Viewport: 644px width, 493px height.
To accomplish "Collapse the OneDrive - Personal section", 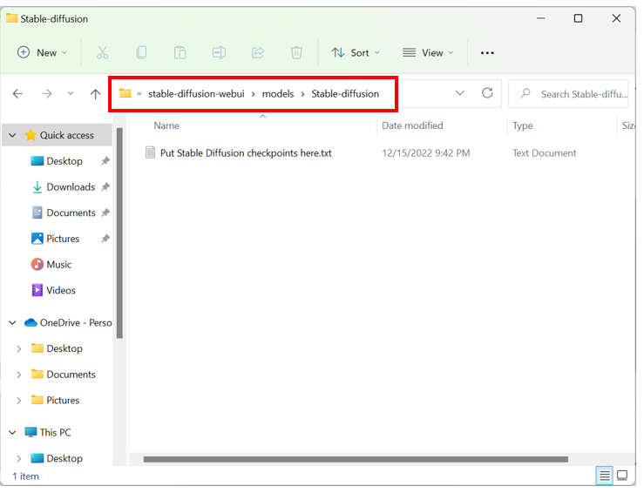I will click(12, 322).
